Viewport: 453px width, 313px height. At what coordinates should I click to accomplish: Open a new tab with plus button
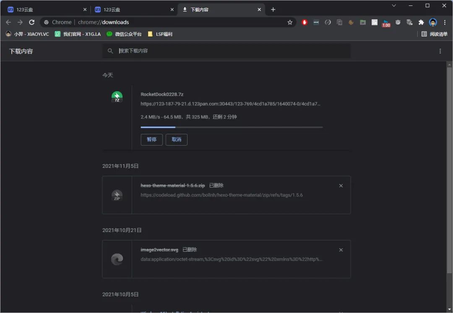tap(273, 9)
